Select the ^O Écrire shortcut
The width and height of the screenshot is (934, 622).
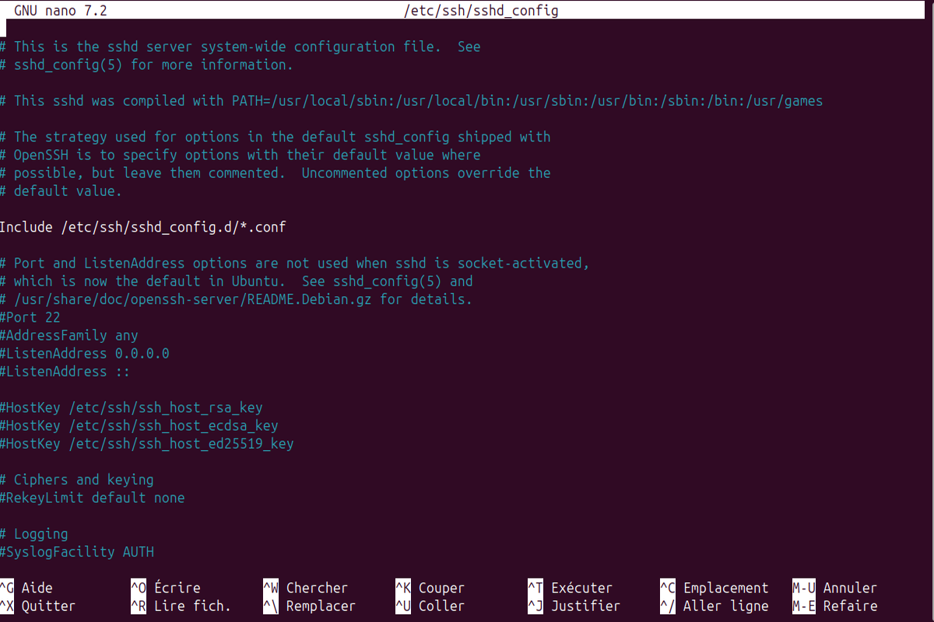coord(166,588)
